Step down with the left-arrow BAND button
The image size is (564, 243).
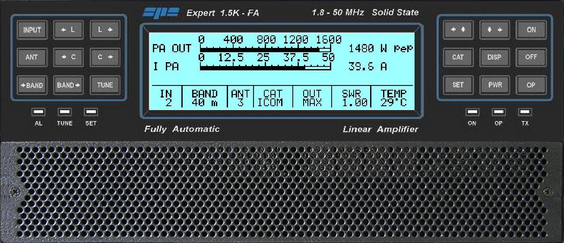32,85
